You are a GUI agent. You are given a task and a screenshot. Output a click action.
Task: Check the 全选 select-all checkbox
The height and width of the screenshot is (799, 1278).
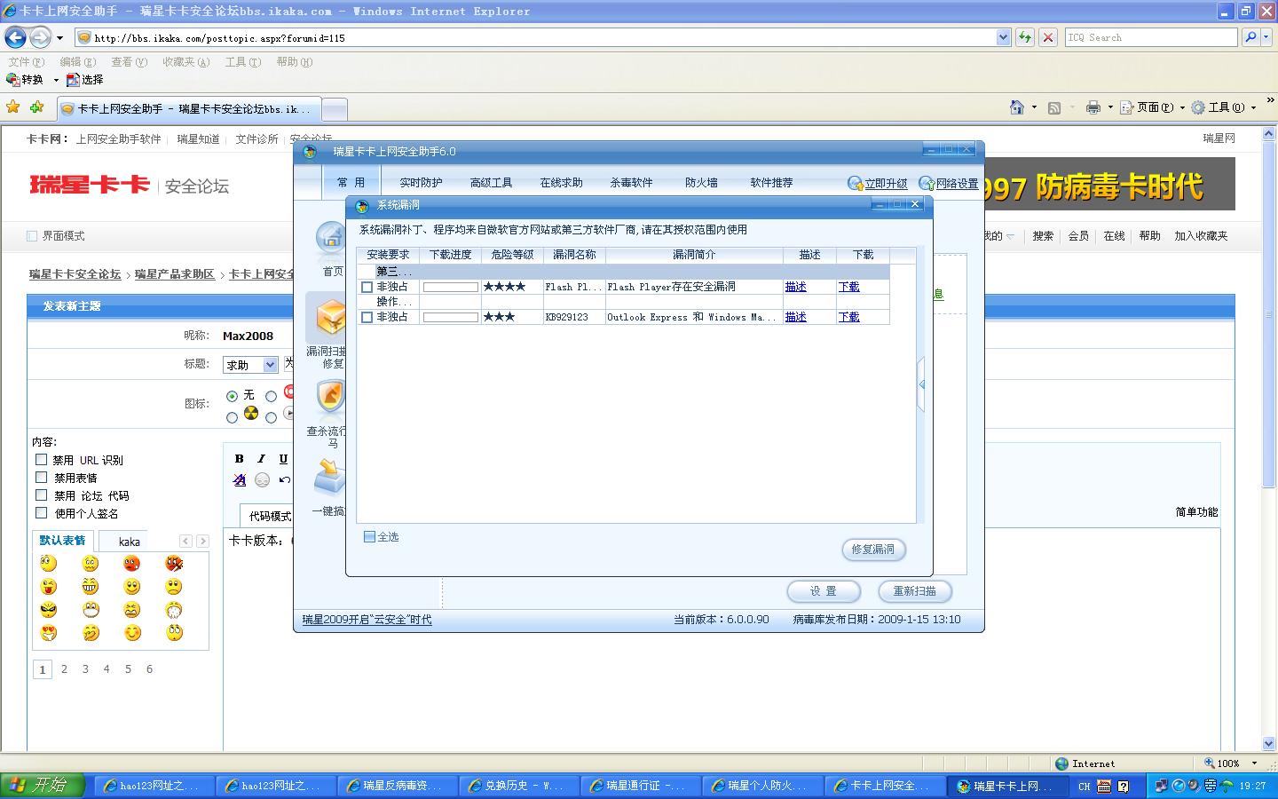[369, 536]
